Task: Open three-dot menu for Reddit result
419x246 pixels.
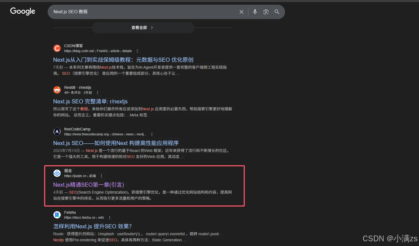Action: tap(97, 92)
